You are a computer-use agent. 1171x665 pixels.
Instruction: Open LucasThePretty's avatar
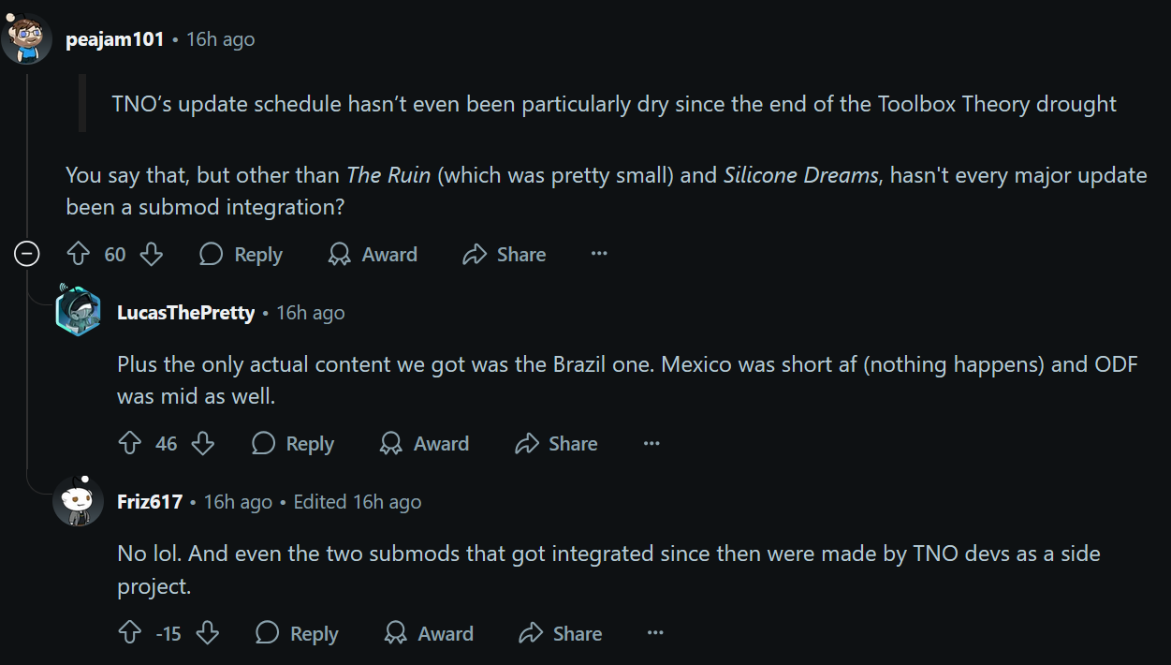(79, 312)
